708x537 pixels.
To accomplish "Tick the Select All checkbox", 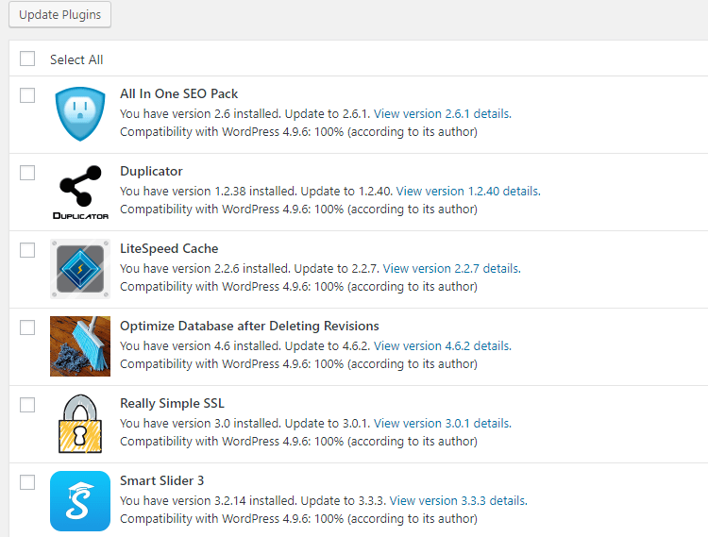I will [x=27, y=59].
